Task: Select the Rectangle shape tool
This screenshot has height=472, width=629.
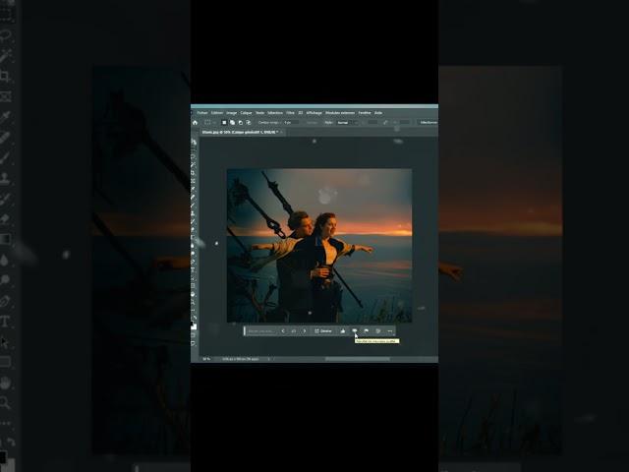Action: (x=194, y=286)
